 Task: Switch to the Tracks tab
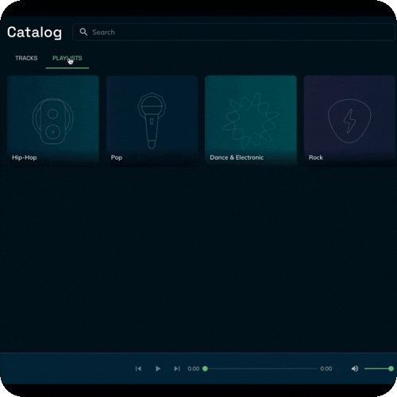26,58
